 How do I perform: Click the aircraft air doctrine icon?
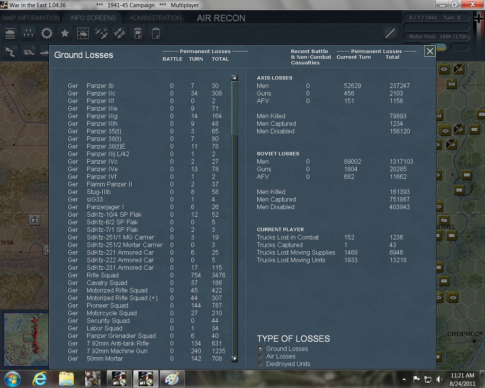pyautogui.click(x=101, y=34)
